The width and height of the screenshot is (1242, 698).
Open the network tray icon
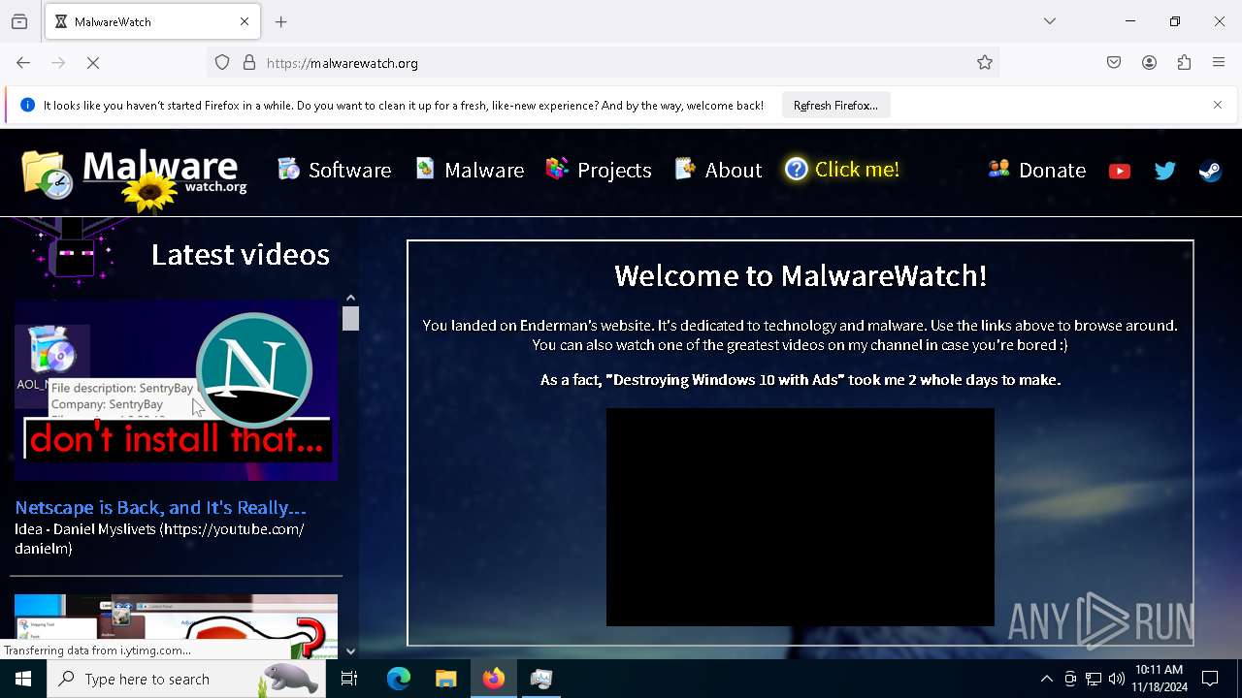click(1094, 679)
